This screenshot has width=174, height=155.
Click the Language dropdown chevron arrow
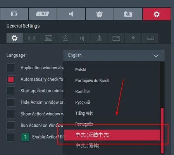[x=156, y=56]
